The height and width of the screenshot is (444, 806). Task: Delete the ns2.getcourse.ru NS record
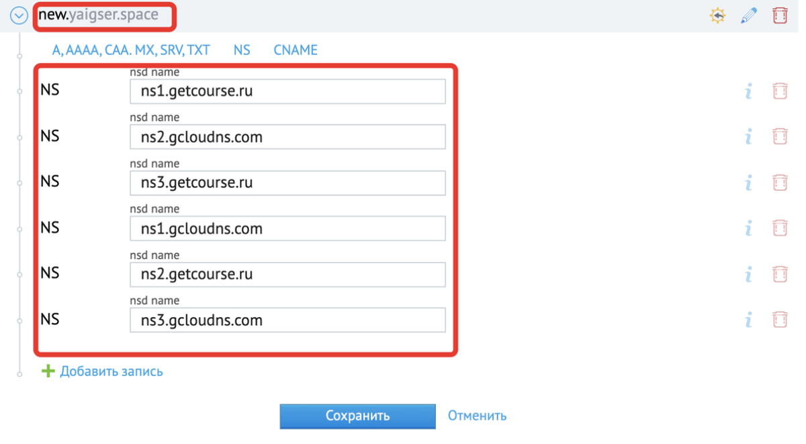tap(780, 273)
